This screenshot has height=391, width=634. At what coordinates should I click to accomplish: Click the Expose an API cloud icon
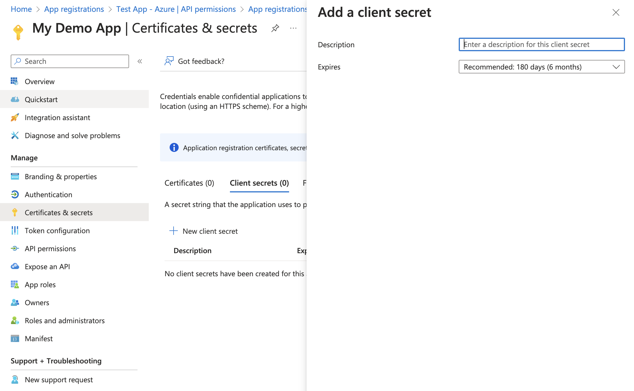[15, 266]
